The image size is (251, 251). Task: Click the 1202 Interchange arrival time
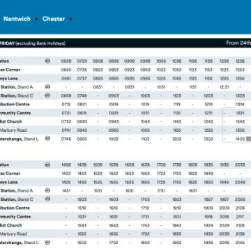click(x=177, y=139)
